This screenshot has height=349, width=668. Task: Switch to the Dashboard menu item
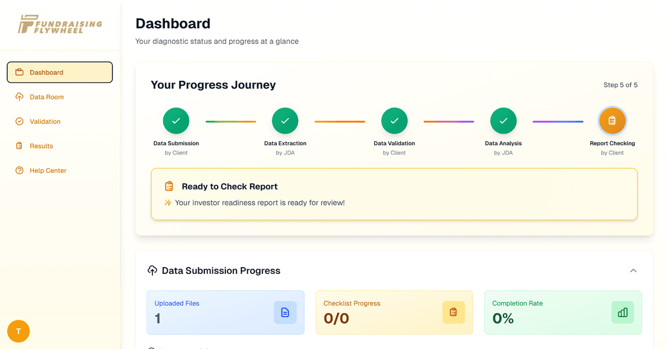point(47,72)
